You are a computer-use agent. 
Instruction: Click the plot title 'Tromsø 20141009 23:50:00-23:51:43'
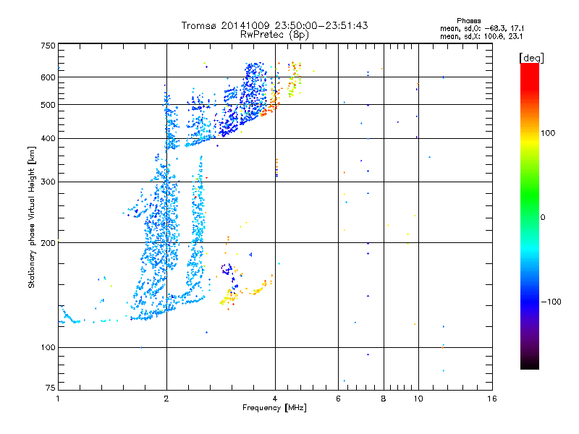(274, 25)
